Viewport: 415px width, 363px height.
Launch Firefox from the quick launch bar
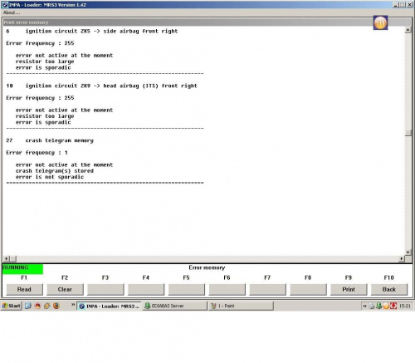pos(56,306)
